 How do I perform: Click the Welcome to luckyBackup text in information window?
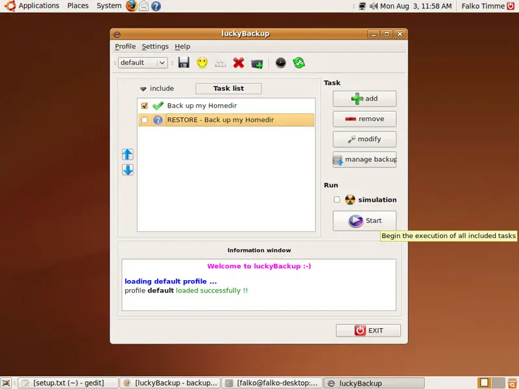pos(259,266)
